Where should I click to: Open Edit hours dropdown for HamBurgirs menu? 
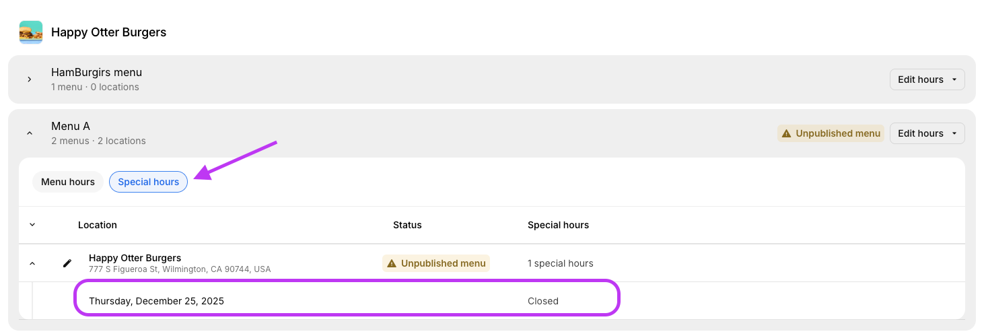tap(927, 79)
